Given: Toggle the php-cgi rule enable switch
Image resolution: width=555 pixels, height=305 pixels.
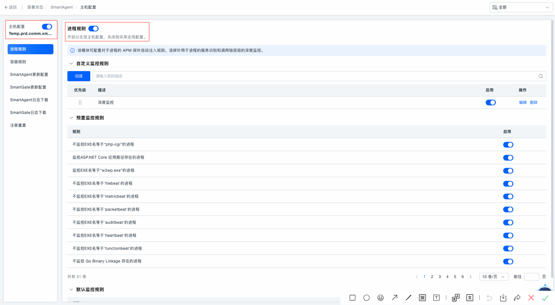Looking at the screenshot, I should point(508,145).
